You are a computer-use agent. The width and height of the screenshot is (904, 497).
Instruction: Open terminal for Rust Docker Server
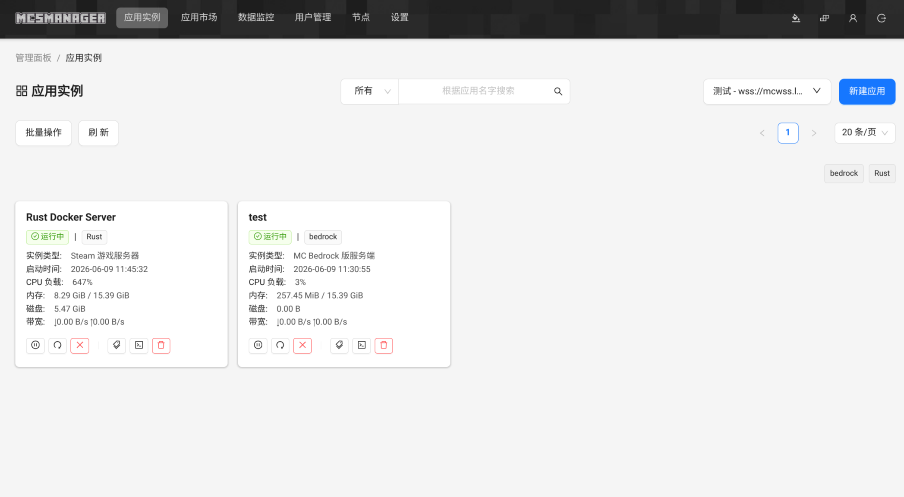coord(139,345)
